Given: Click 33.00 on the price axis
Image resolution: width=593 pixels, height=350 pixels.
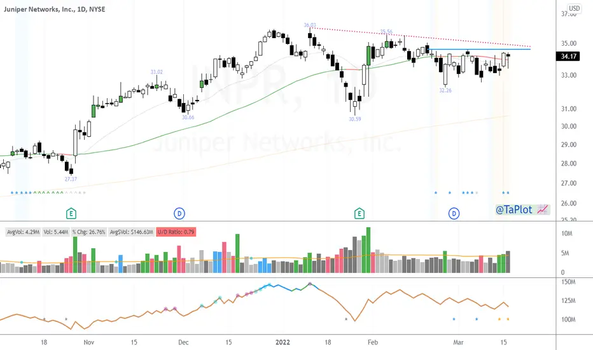Looking at the screenshot, I should (569, 75).
